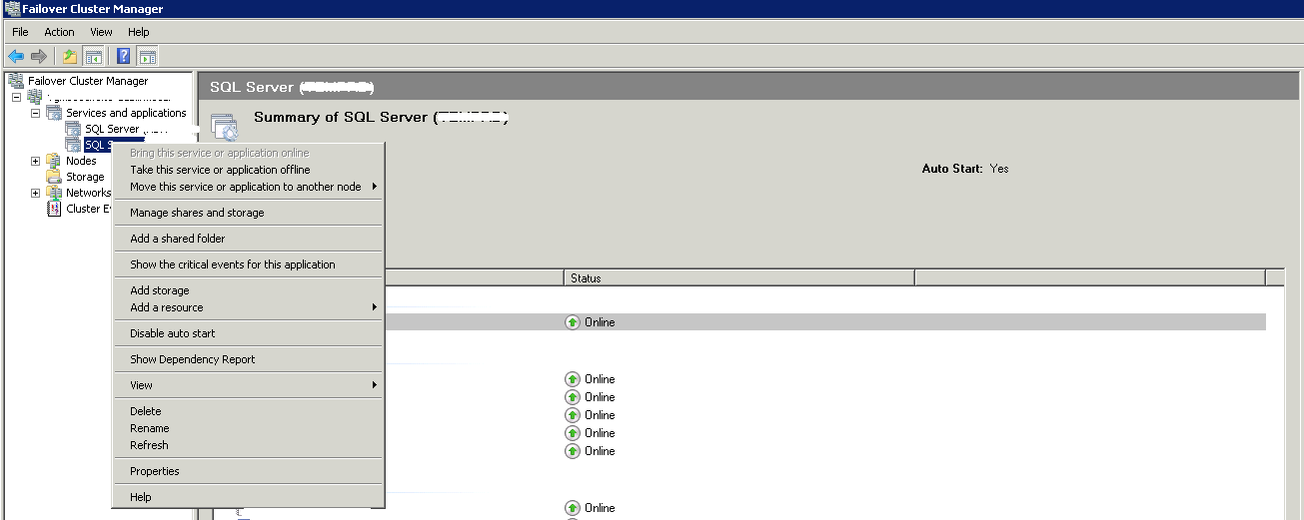
Task: Collapse the cluster name node in tree
Action: pos(17,97)
